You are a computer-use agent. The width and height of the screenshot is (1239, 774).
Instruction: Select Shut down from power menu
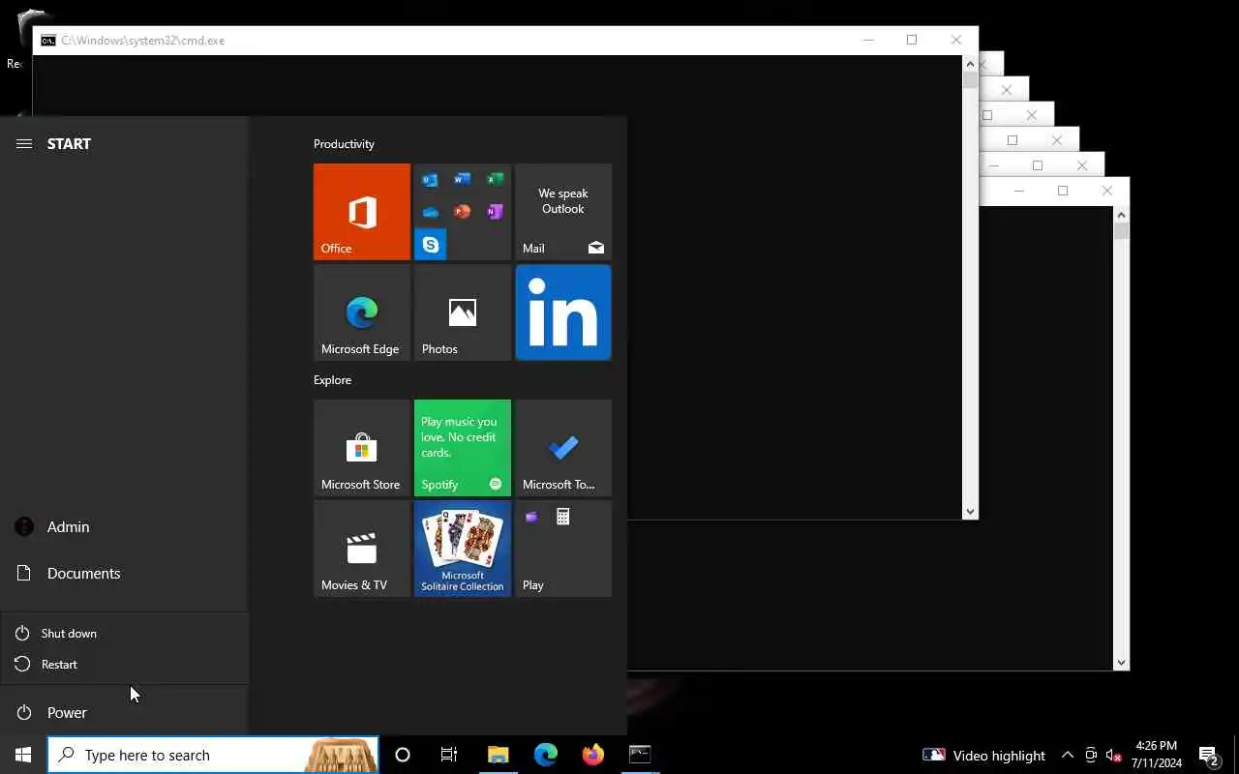124,633
